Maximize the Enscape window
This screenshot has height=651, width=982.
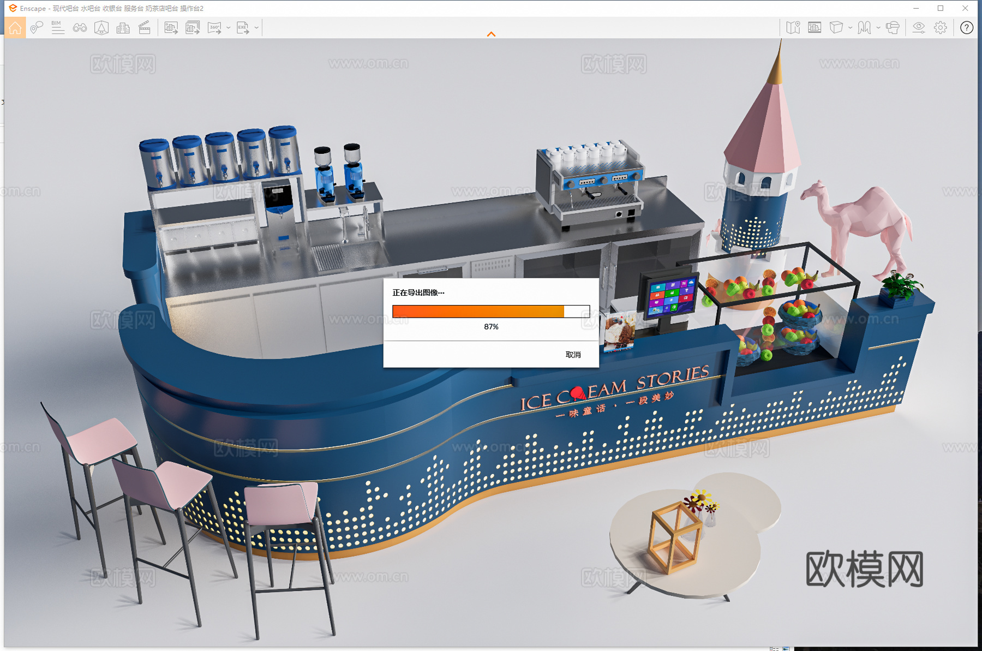[941, 8]
